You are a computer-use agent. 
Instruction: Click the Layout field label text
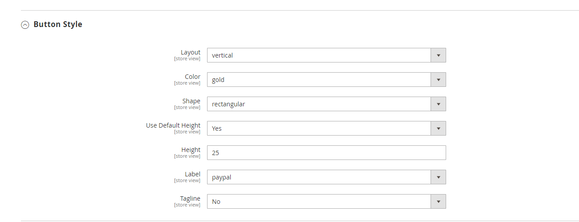coord(190,52)
